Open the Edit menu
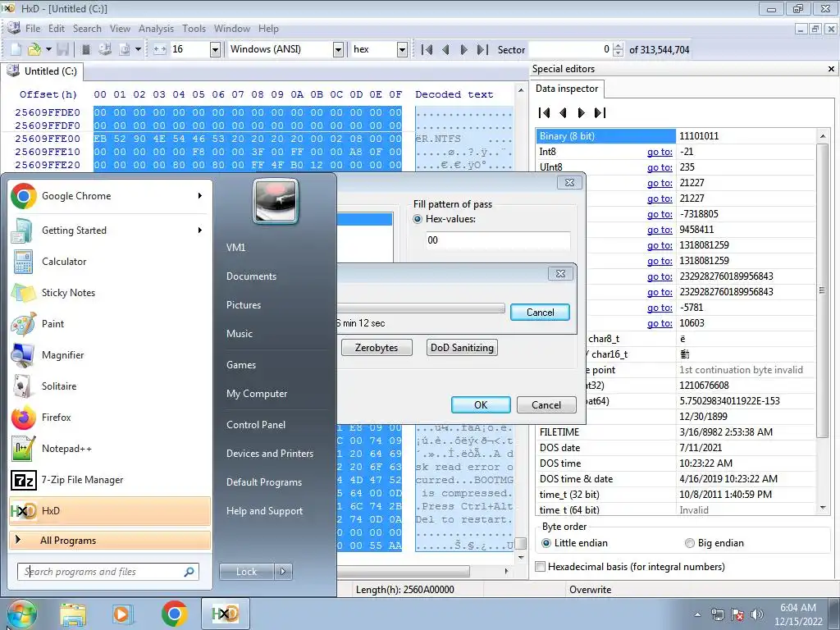The width and height of the screenshot is (840, 630). tap(57, 29)
